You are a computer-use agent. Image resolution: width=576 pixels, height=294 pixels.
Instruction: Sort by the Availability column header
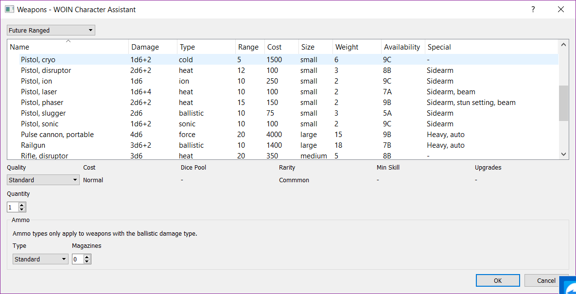(x=403, y=47)
